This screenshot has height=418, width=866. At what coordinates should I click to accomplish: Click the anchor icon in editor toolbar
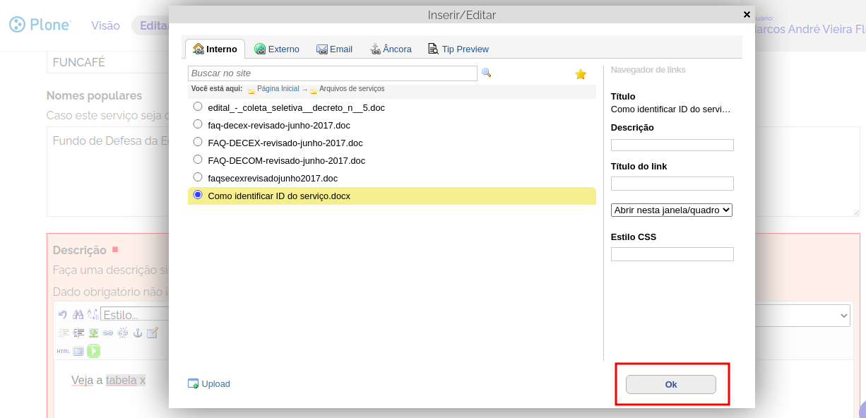pyautogui.click(x=138, y=333)
